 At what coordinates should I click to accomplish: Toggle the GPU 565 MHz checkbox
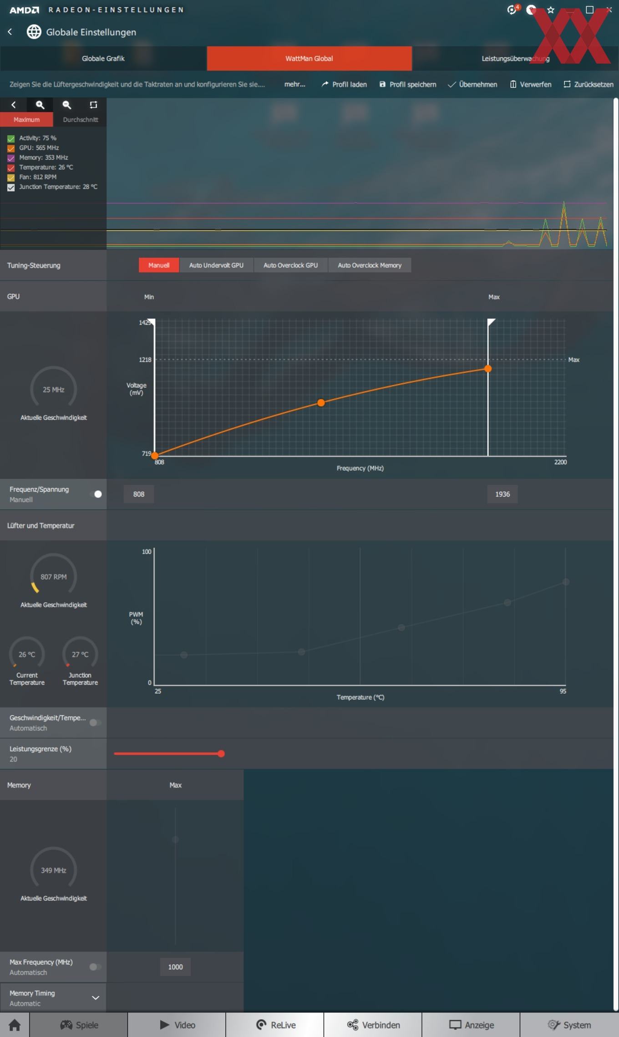[11, 148]
